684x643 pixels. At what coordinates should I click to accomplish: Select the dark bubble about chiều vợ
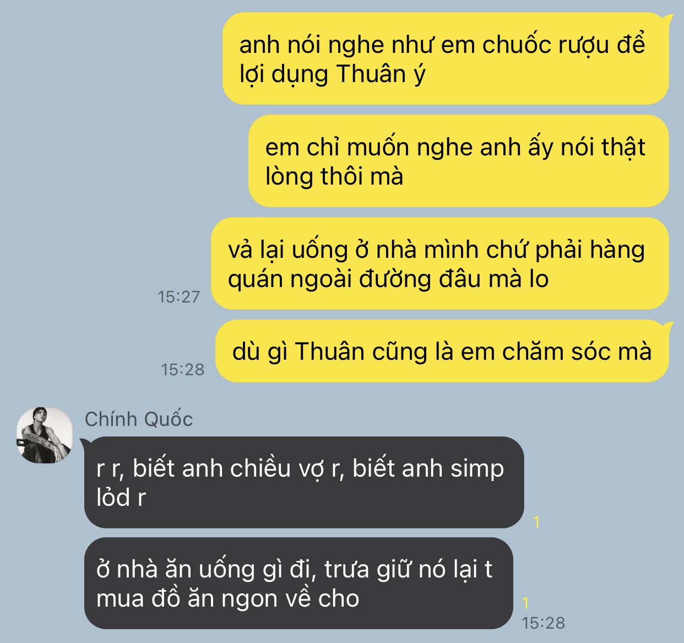[x=302, y=483]
